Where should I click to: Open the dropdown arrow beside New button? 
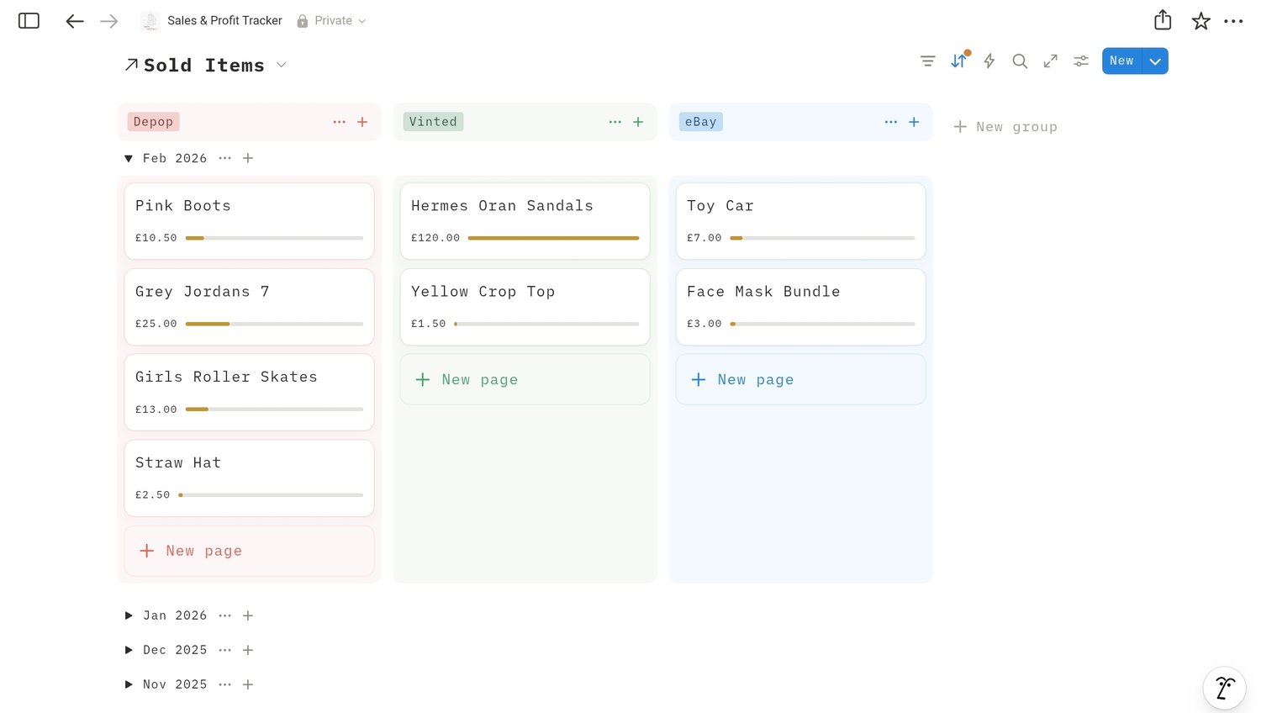(1155, 61)
